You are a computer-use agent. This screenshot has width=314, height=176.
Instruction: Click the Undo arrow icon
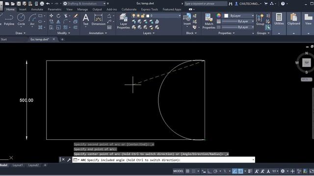(x=48, y=3)
